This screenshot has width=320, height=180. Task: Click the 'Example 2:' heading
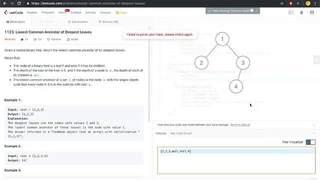(x=12, y=146)
